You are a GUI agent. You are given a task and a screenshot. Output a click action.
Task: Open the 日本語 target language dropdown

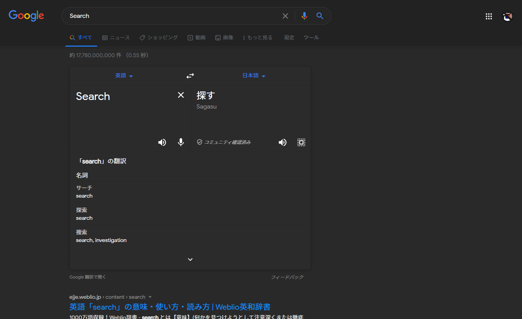pyautogui.click(x=253, y=75)
